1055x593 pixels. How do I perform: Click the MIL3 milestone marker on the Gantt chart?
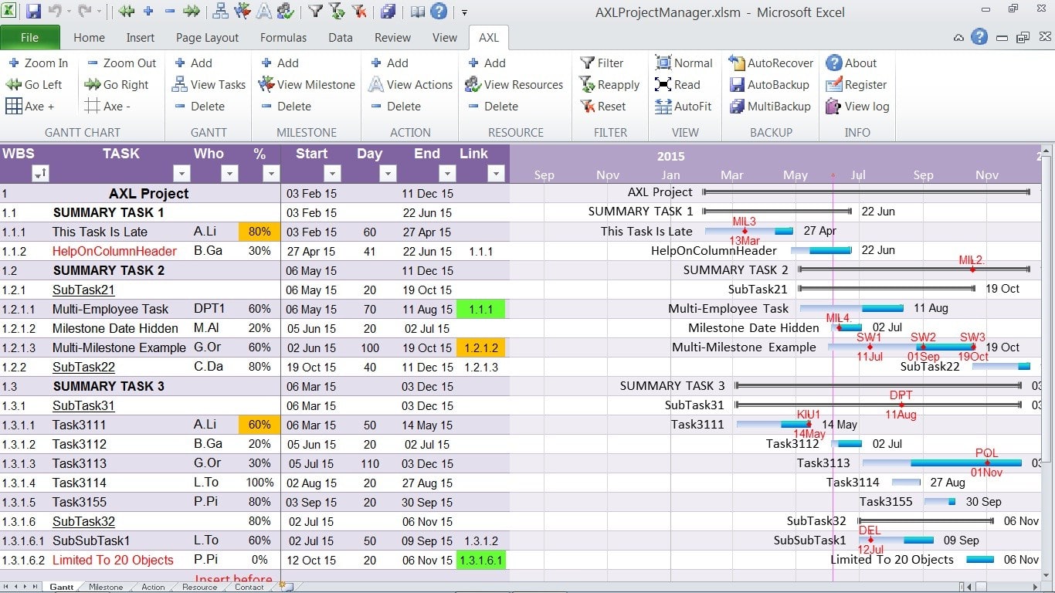tap(745, 230)
